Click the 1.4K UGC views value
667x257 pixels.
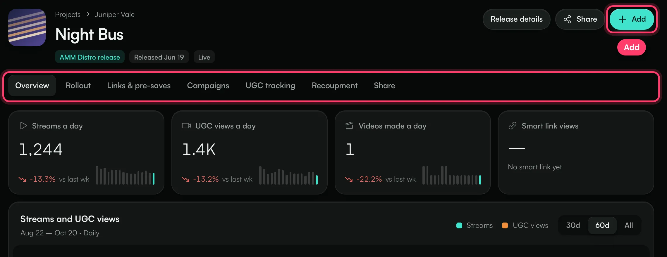(x=199, y=149)
